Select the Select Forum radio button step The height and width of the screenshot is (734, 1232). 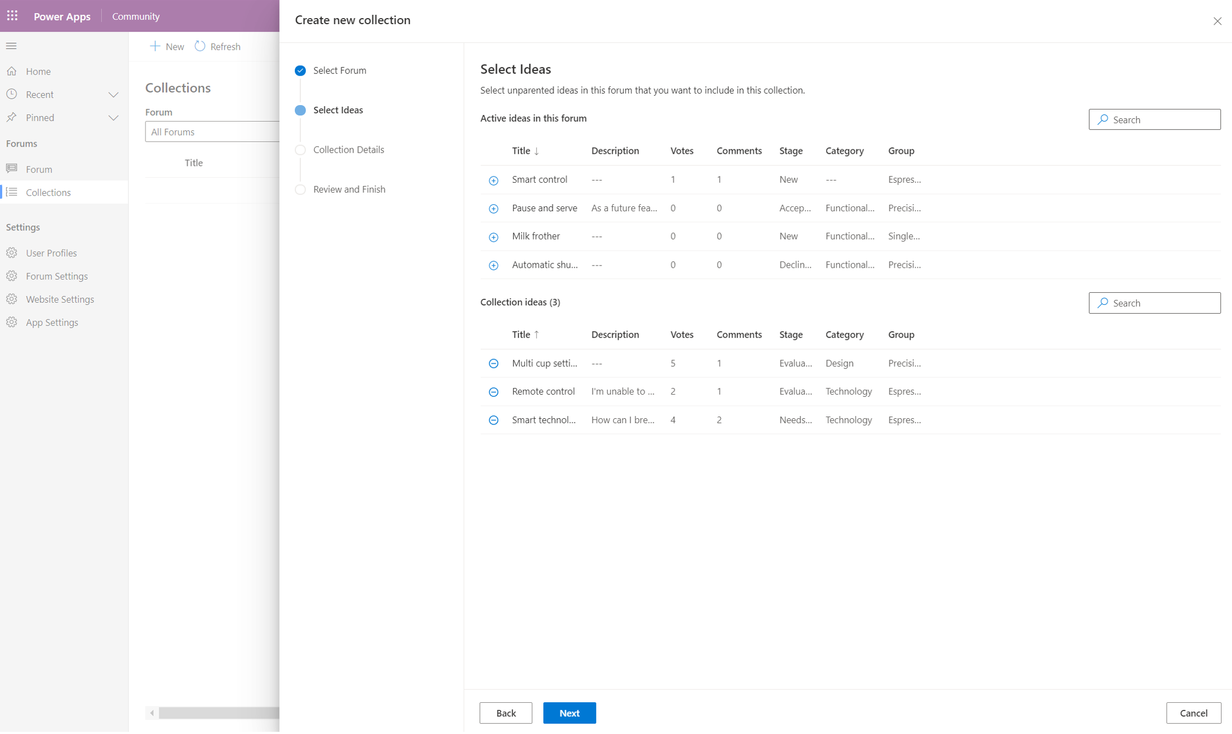pyautogui.click(x=300, y=70)
